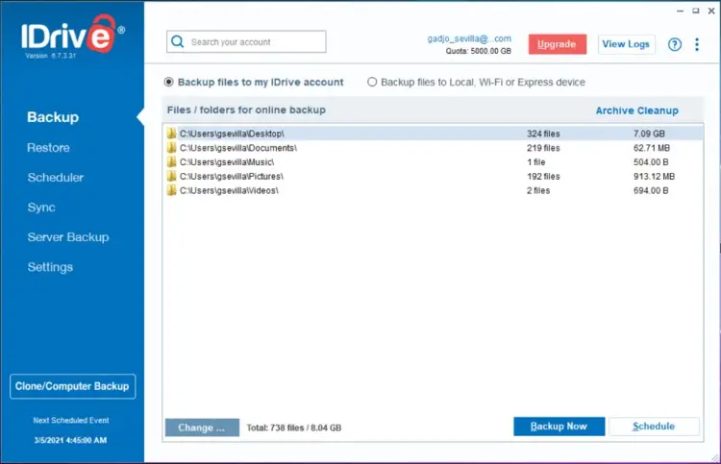
Task: Click the IDrive logo
Action: pyautogui.click(x=73, y=35)
